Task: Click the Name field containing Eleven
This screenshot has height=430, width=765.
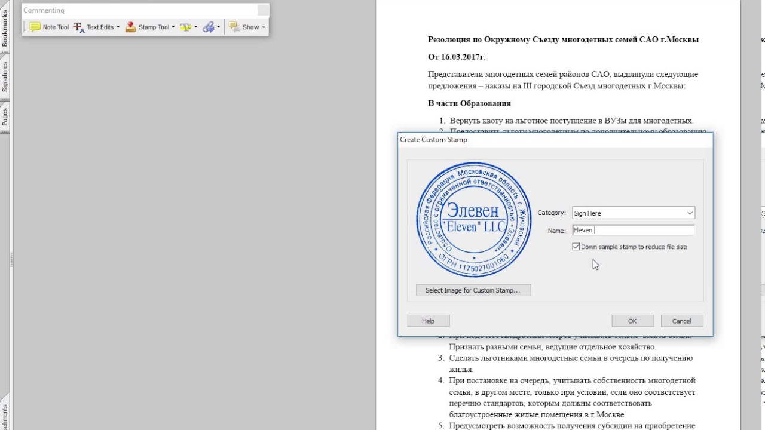Action: [x=634, y=230]
